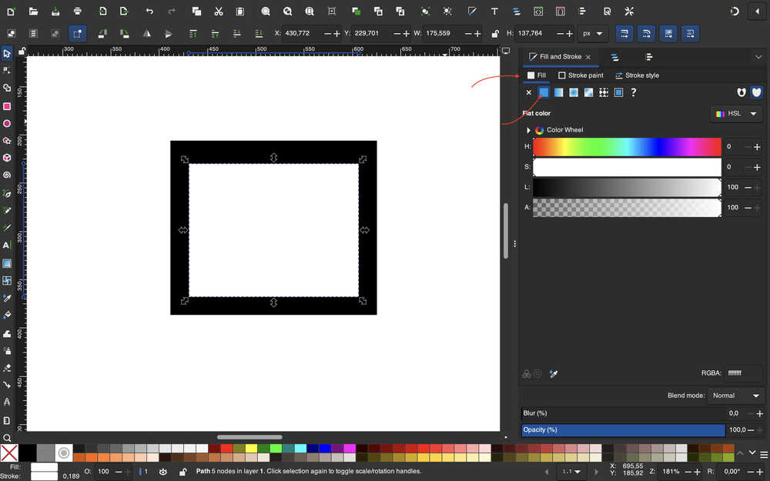Choose linear gradient fill type
This screenshot has width=770, height=481.
tap(558, 92)
